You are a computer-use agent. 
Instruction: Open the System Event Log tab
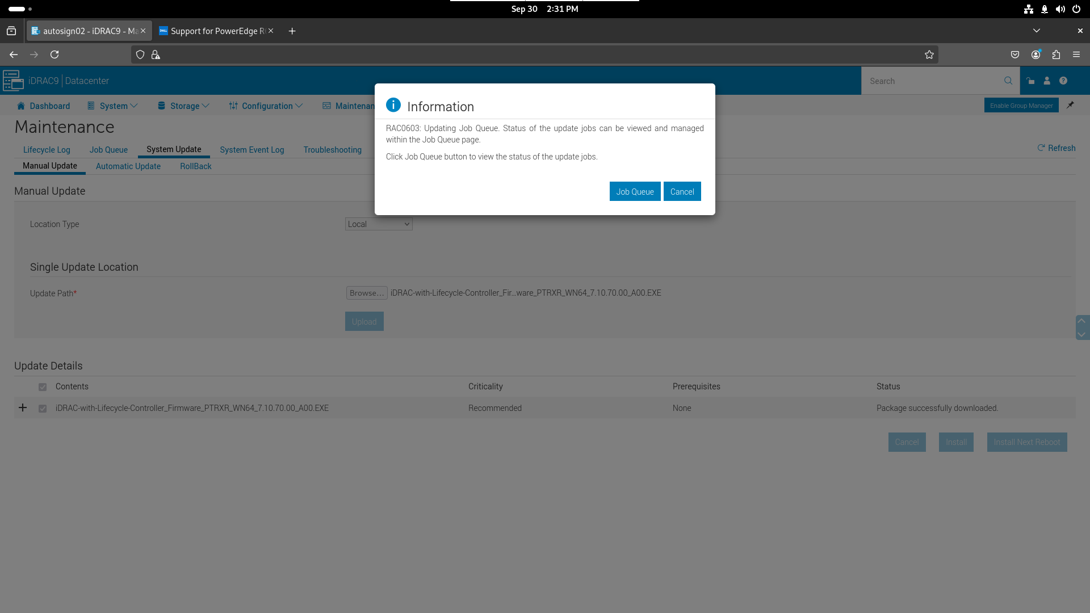[252, 150]
